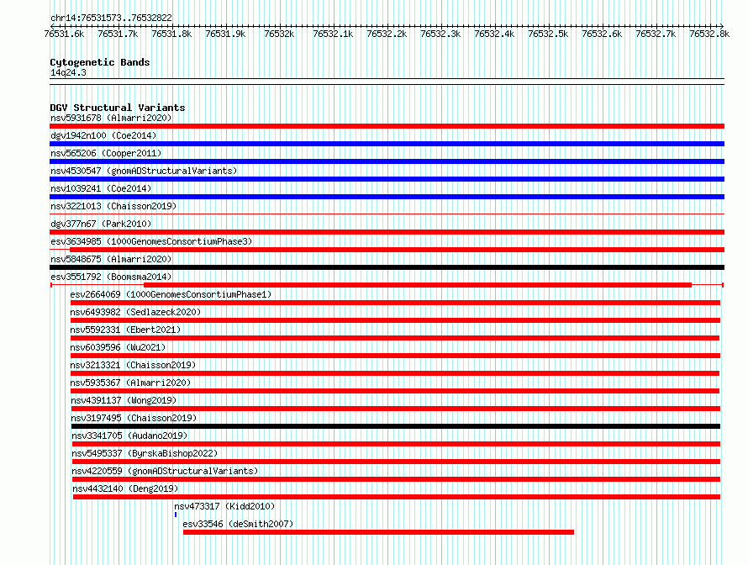Click the red bar under nsv5935367

click(x=394, y=391)
